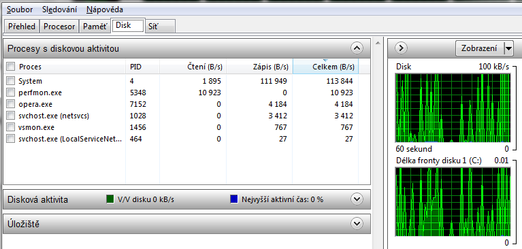The width and height of the screenshot is (522, 249).
Task: Click the Nejvyšší aktivní čas: 0 % label
Action: 282,200
